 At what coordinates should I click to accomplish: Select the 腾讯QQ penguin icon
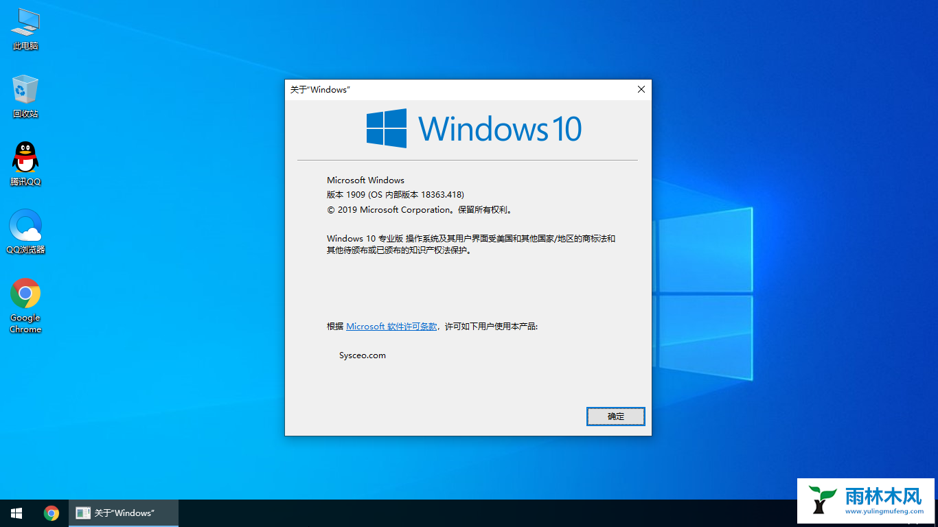[25, 164]
